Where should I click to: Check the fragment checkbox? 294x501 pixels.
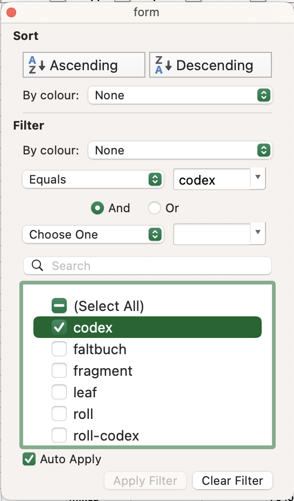pos(59,371)
